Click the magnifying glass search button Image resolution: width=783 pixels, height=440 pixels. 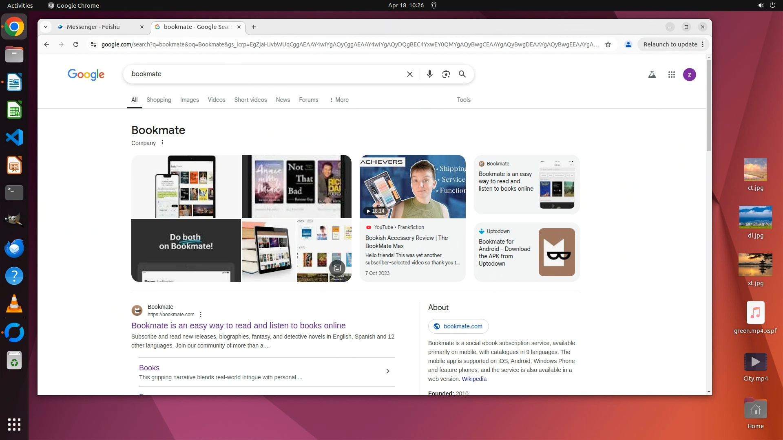click(462, 74)
